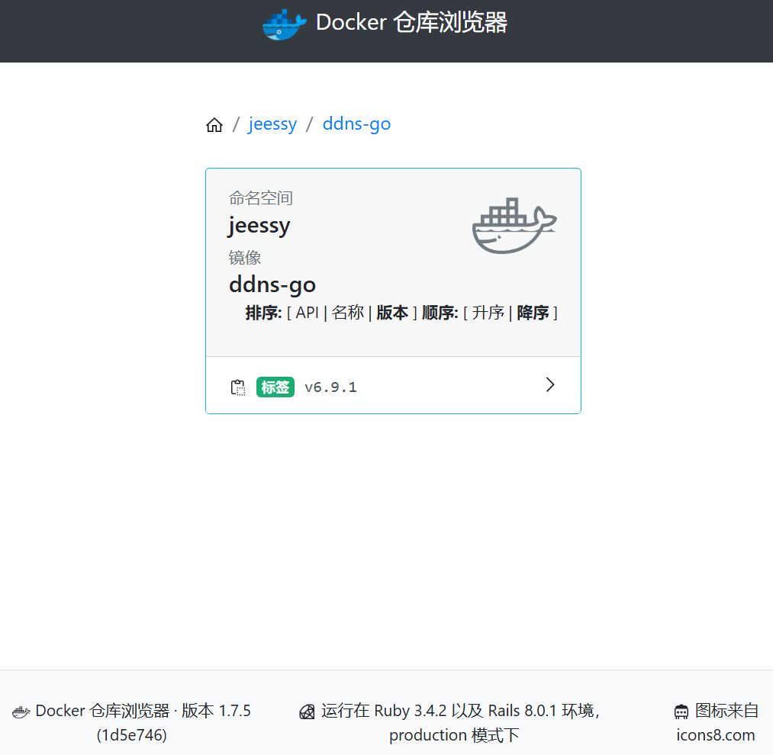Open tag v6.9.1 row
Image resolution: width=773 pixels, height=755 pixels.
[x=394, y=385]
